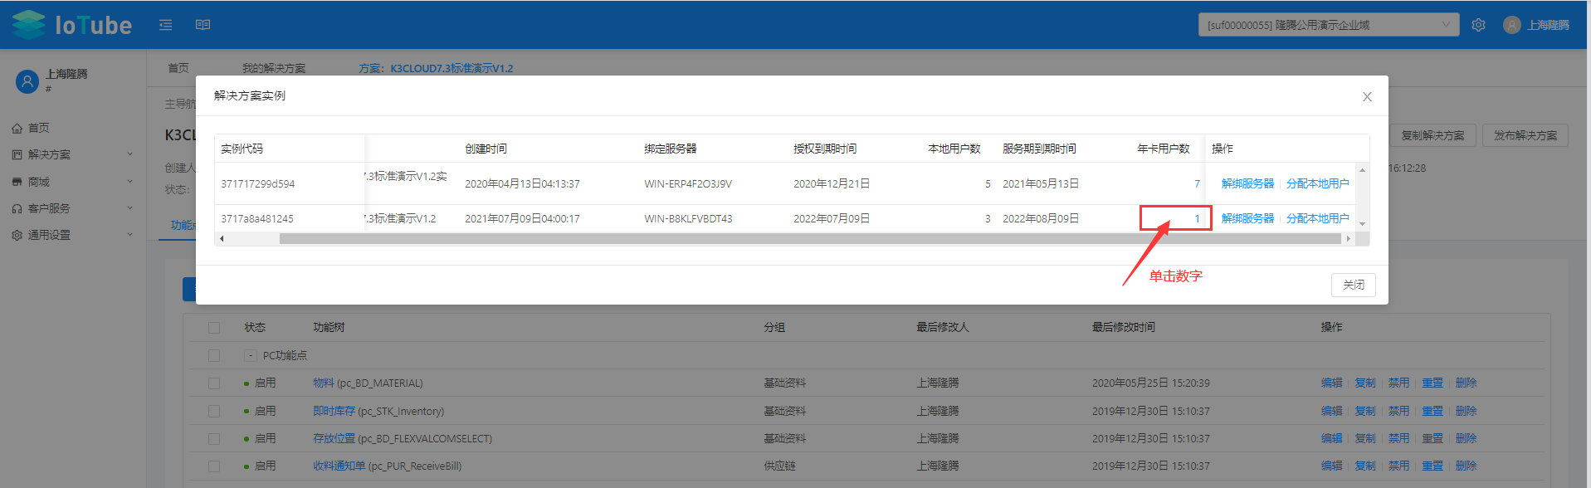Click the 商城 sidebar icon

pos(17,182)
